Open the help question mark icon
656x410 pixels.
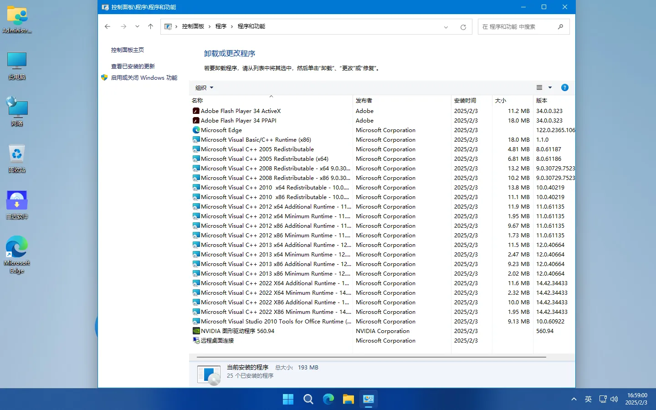click(564, 87)
